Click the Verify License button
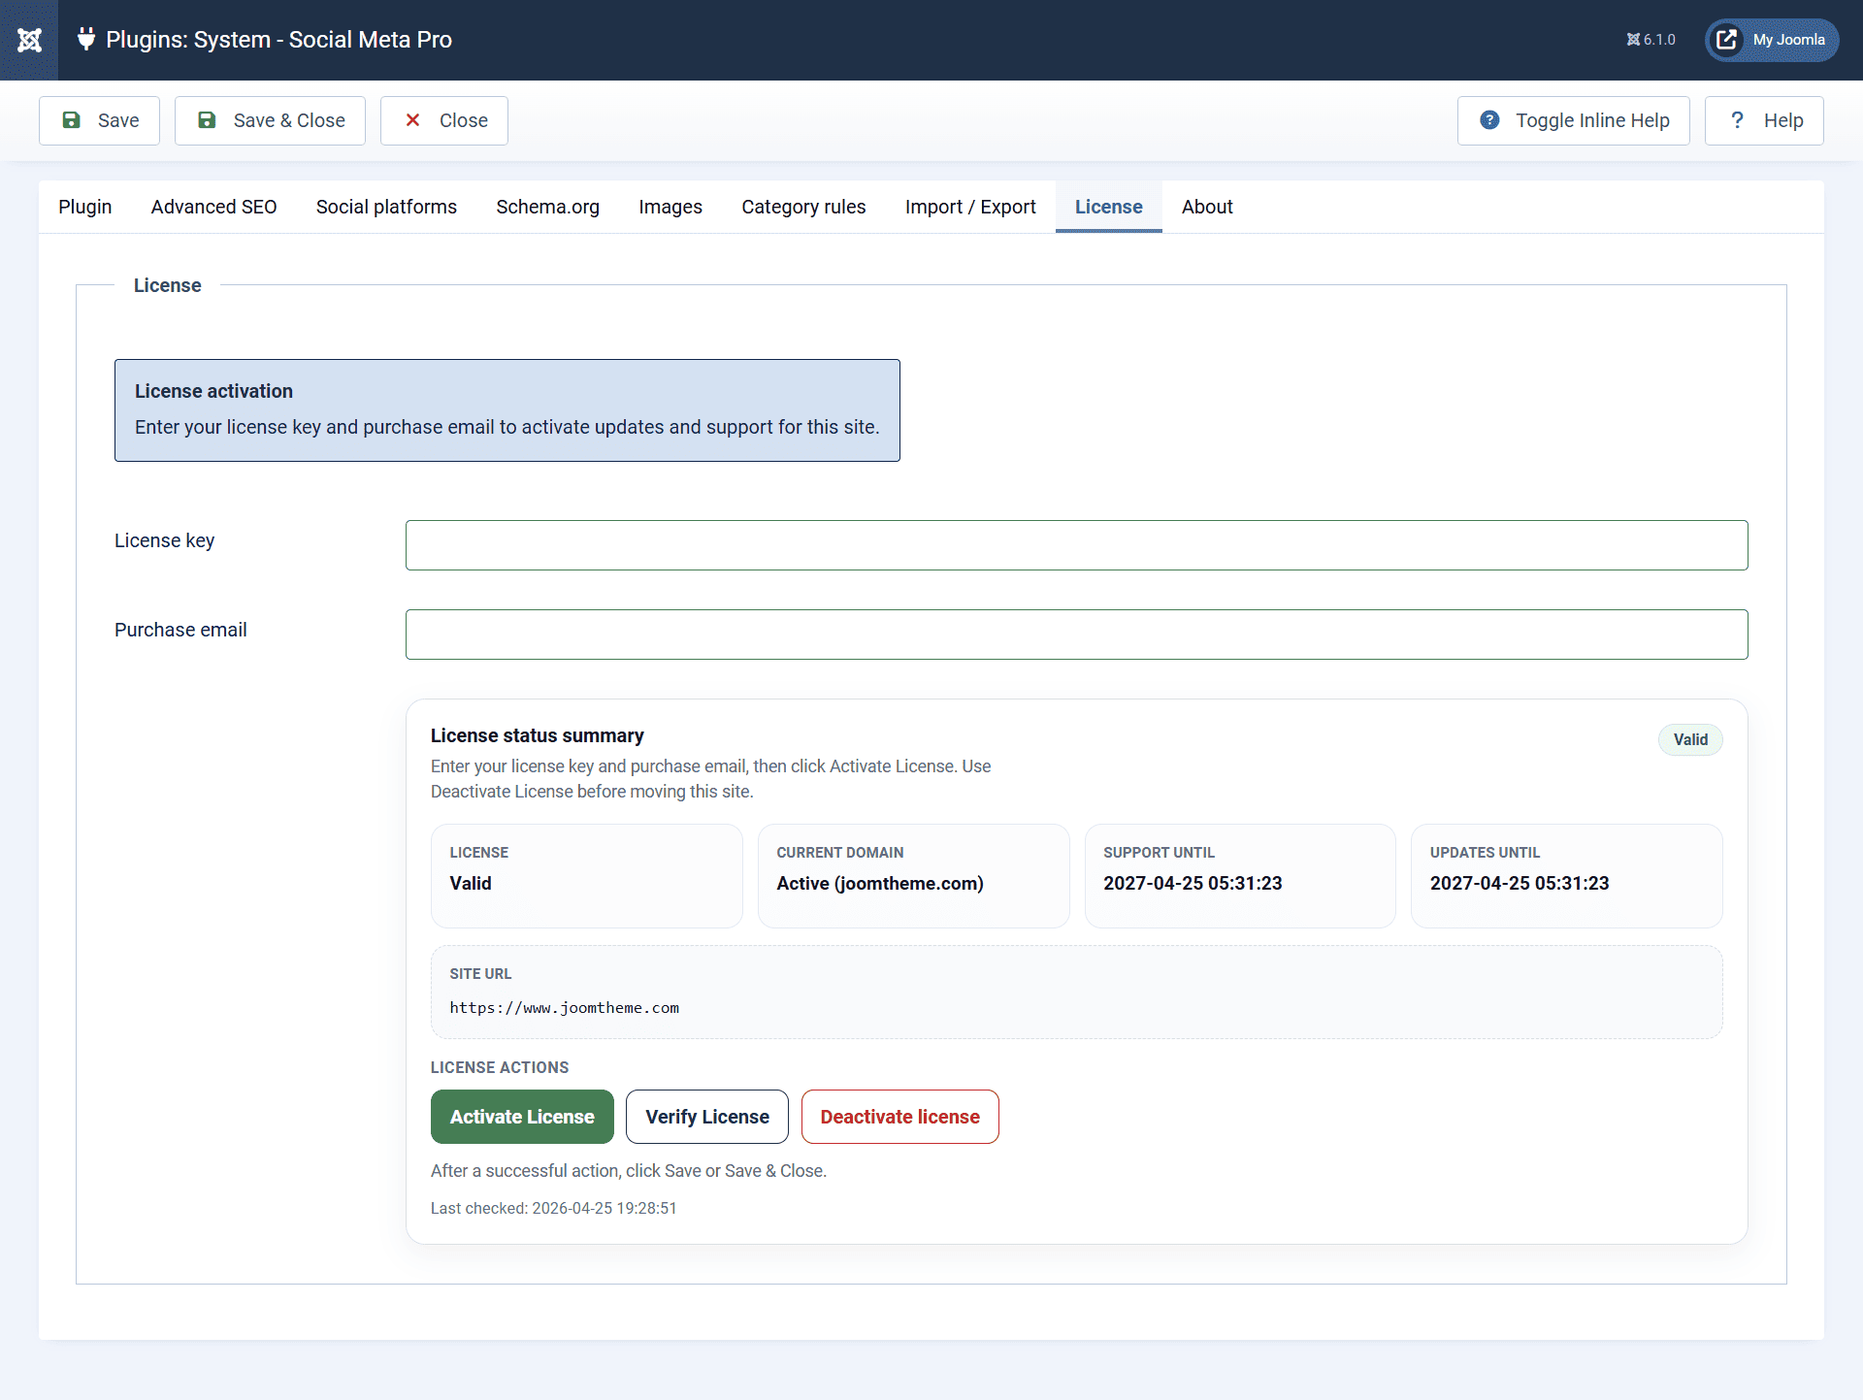 pyautogui.click(x=706, y=1117)
